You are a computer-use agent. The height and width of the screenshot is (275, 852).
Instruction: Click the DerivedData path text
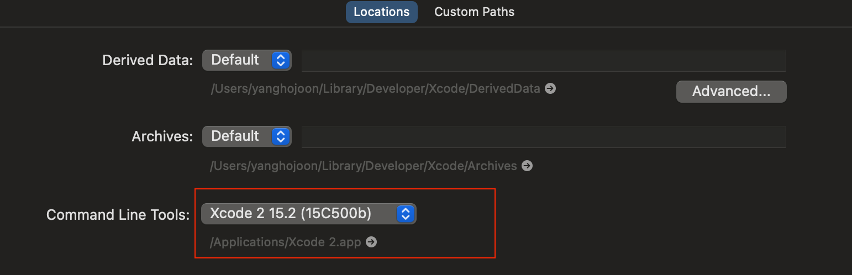click(375, 88)
